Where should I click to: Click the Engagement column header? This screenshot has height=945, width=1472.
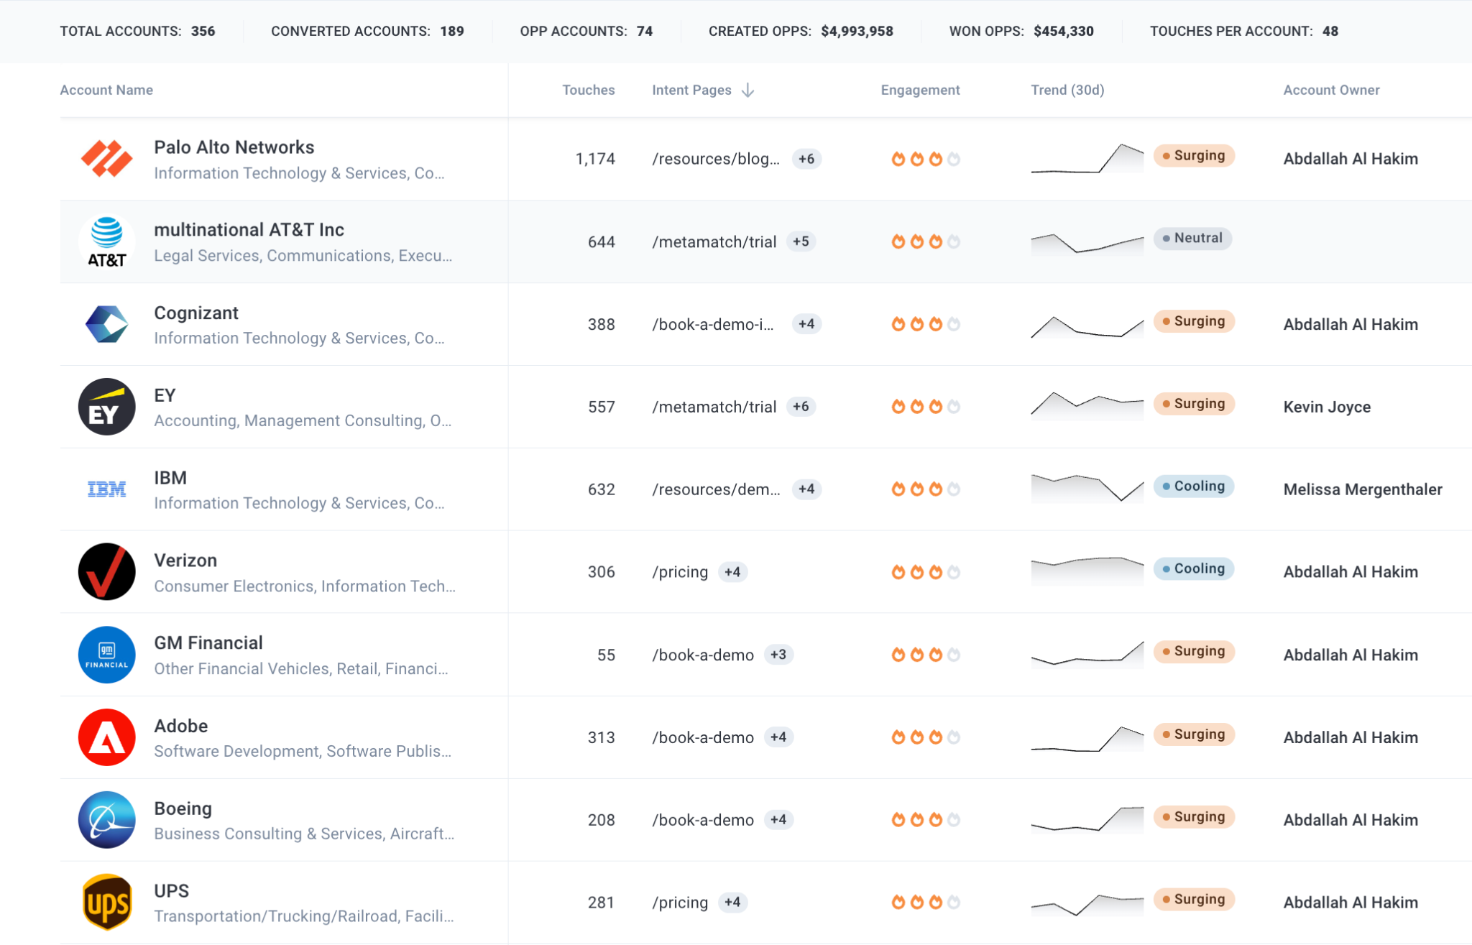(x=920, y=90)
